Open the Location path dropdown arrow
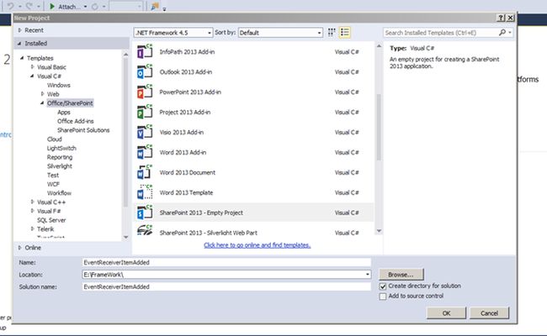 (368, 275)
